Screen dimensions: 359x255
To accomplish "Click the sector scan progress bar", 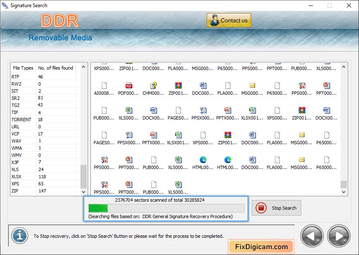I will point(166,208).
